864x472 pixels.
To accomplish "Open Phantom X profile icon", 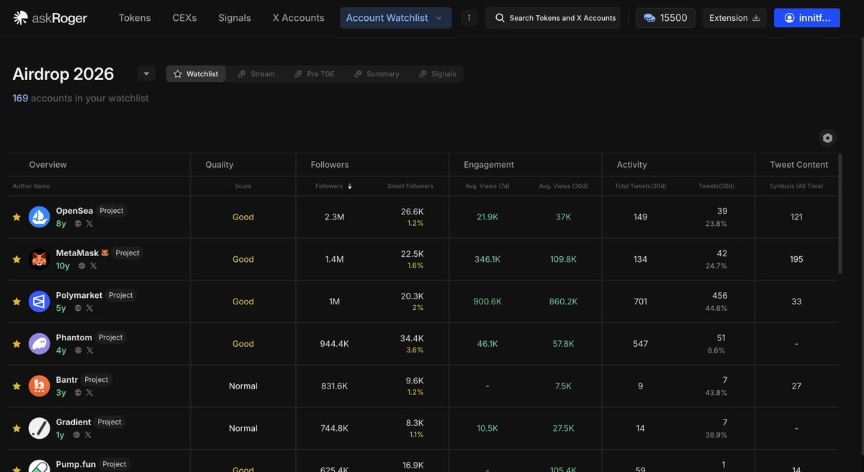I will [90, 350].
